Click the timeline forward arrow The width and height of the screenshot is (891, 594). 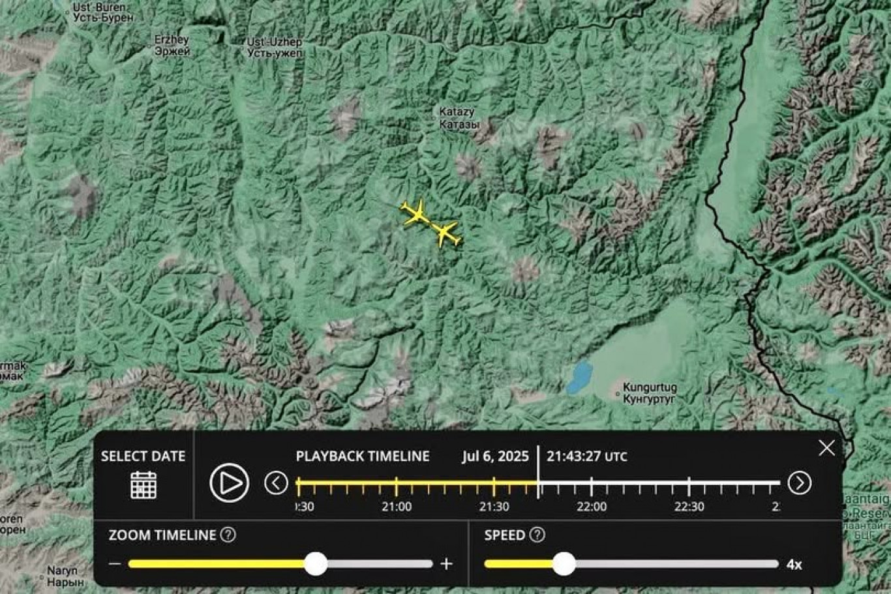[x=799, y=483]
